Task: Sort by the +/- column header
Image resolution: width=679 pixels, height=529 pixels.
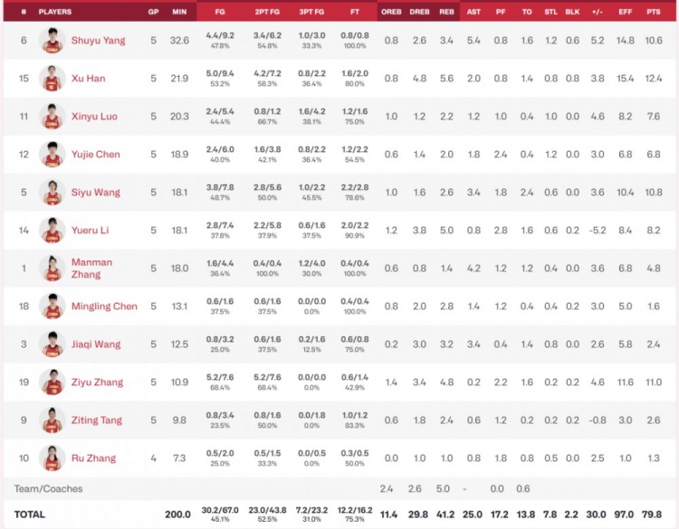Action: tap(597, 12)
